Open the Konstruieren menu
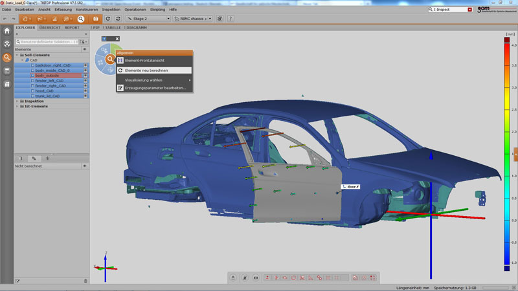518x291 pixels. [87, 10]
